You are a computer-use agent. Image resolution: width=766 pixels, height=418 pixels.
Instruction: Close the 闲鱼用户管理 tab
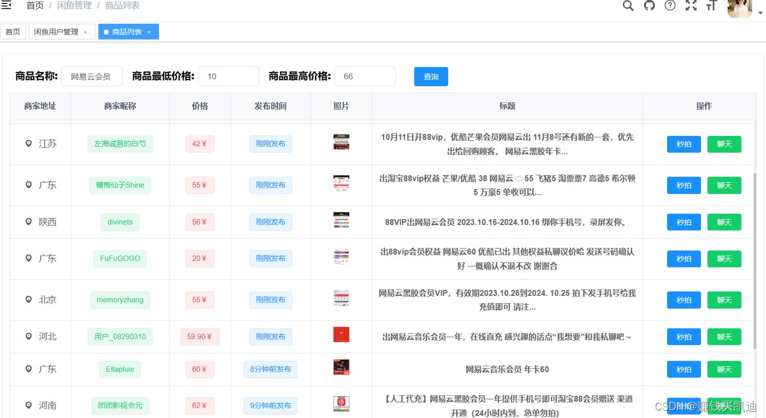(86, 32)
